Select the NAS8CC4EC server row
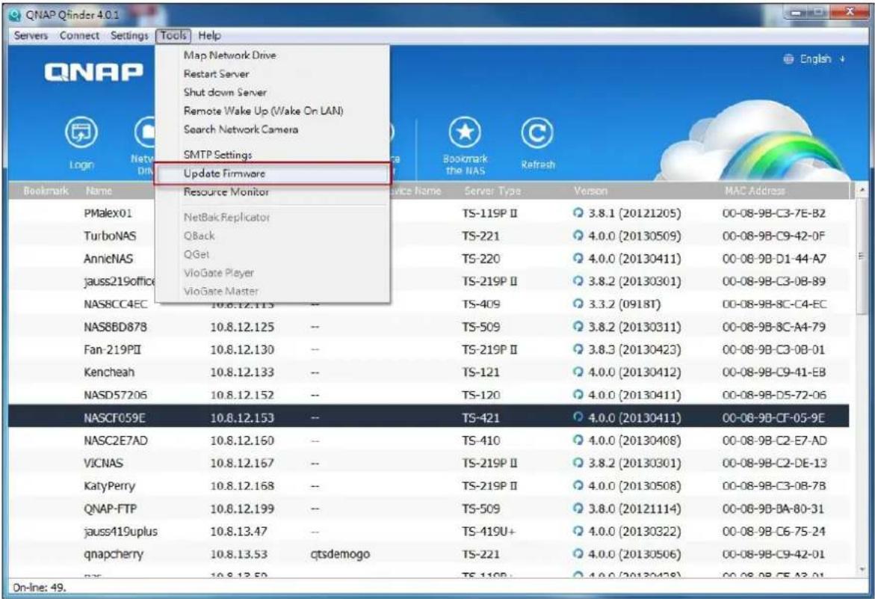Image resolution: width=875 pixels, height=599 pixels. (429, 304)
